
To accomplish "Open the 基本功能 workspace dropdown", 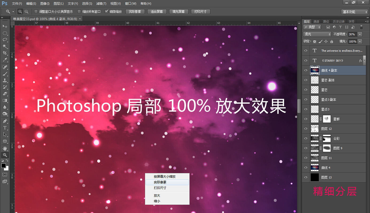I will (355, 12).
